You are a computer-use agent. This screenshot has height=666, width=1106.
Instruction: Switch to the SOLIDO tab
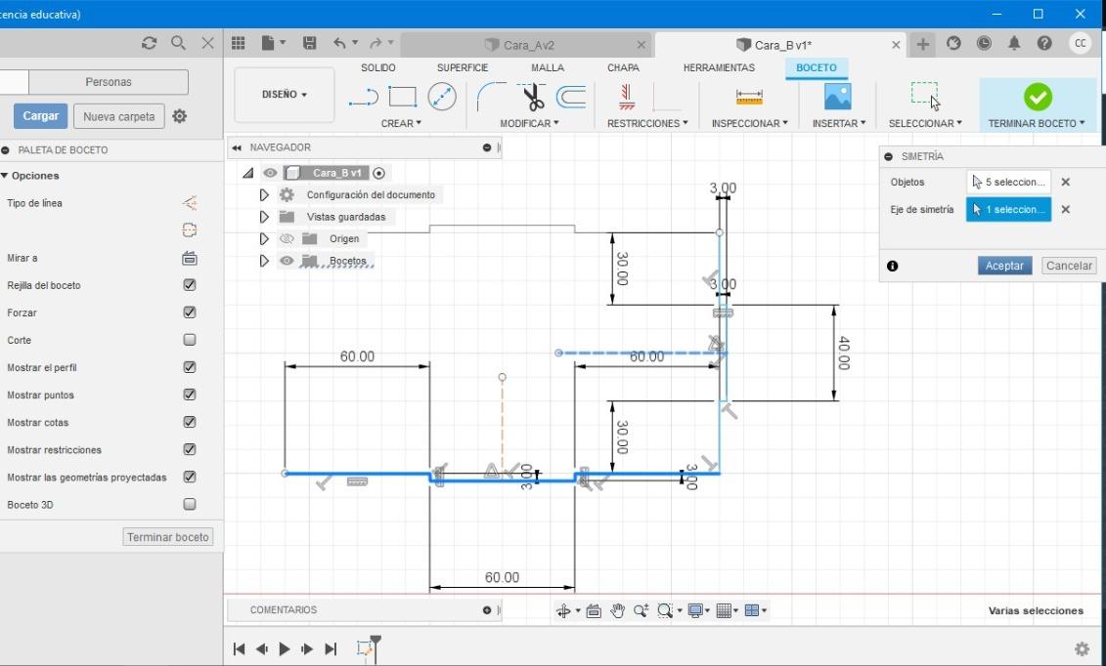(x=378, y=67)
